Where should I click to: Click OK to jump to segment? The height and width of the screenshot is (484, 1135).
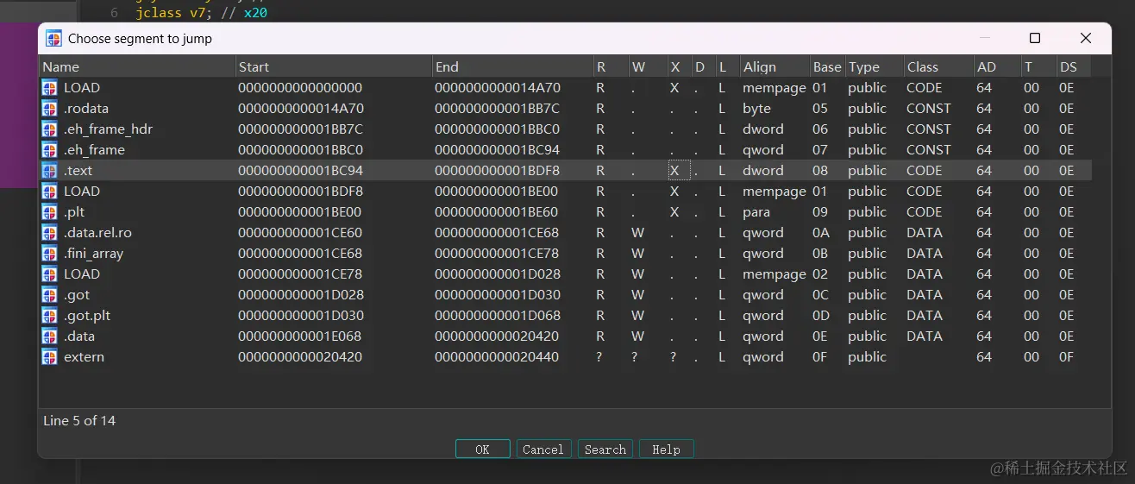click(x=482, y=449)
